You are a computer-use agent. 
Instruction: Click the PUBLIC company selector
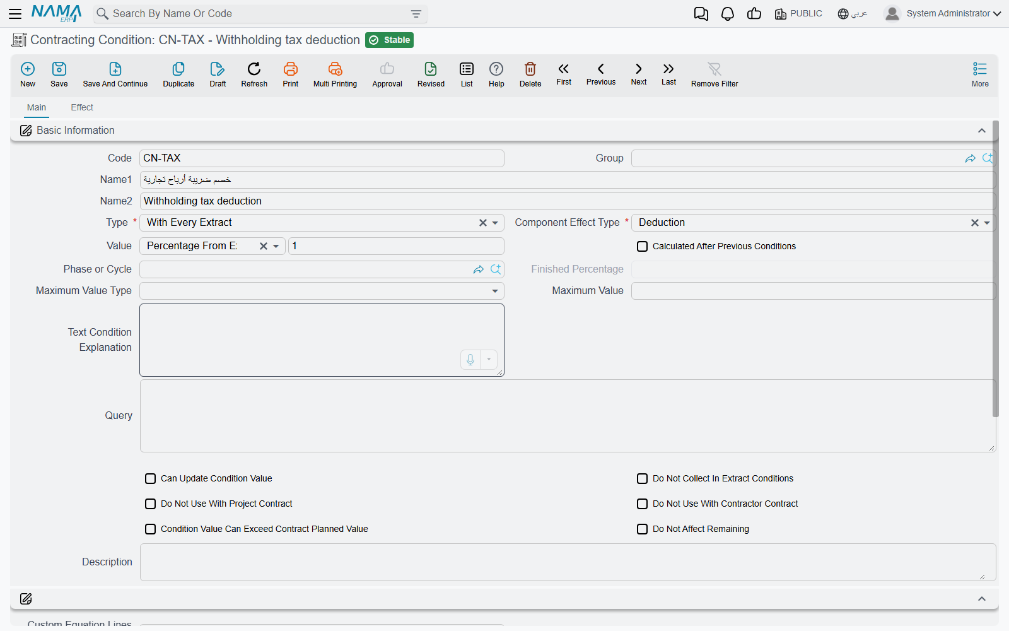(798, 14)
